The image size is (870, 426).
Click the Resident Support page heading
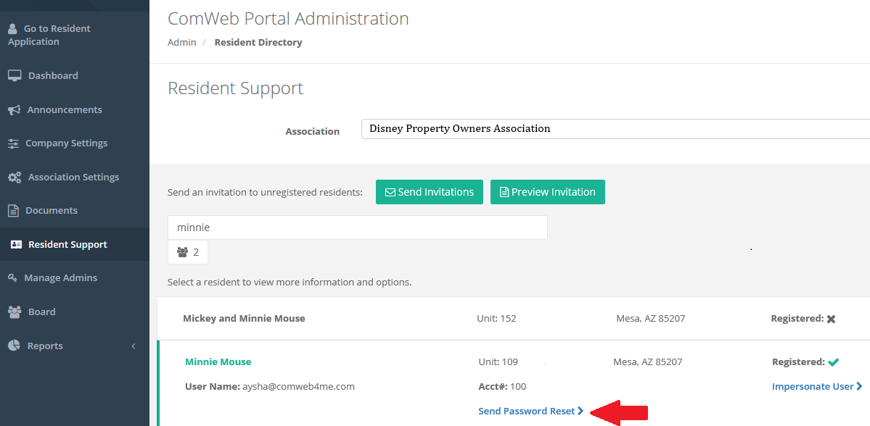pos(235,88)
